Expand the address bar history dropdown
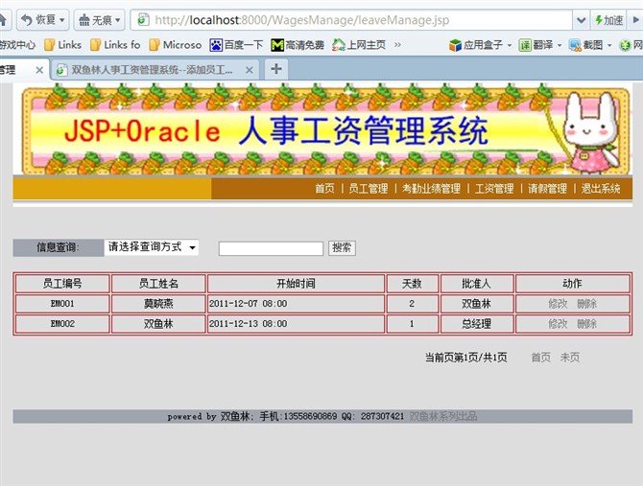The image size is (643, 486). [581, 20]
